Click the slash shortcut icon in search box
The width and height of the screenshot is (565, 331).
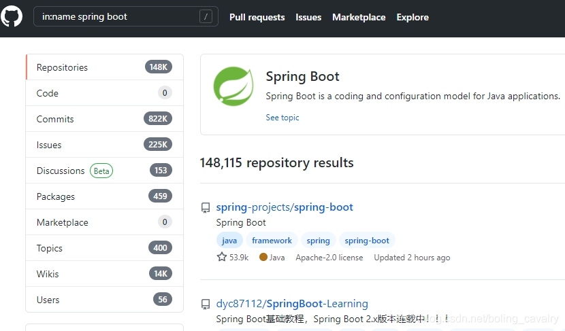click(206, 16)
